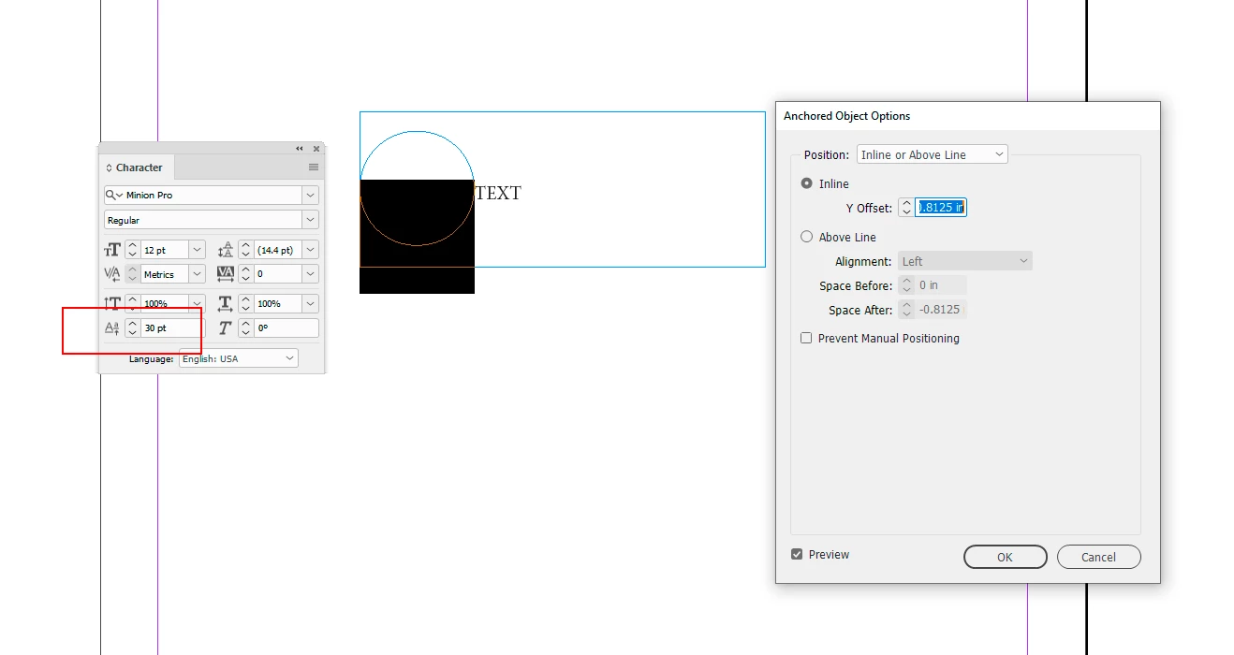Viewport: 1234px width, 655px height.
Task: Switch to the Character tab
Action: [x=139, y=167]
